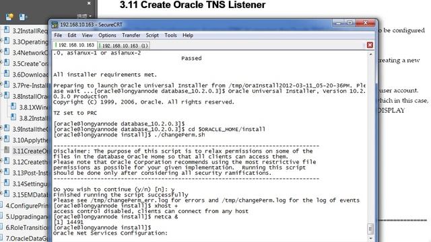Image resolution: width=431 pixels, height=242 pixels.
Task: Open the File menu in SecureCRT
Action: click(x=58, y=36)
